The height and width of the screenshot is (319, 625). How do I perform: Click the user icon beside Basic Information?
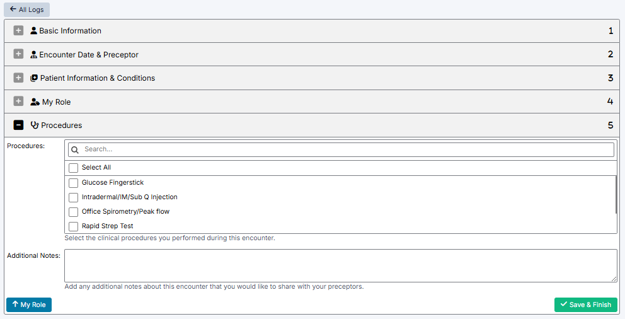point(33,31)
